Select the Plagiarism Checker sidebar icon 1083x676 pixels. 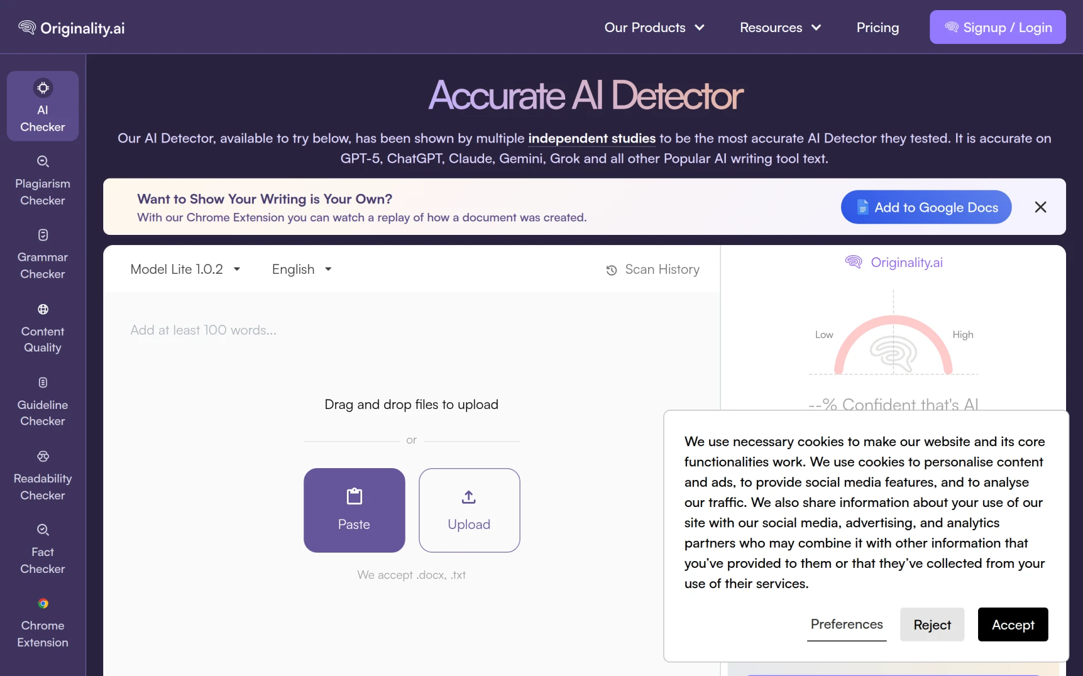43,162
